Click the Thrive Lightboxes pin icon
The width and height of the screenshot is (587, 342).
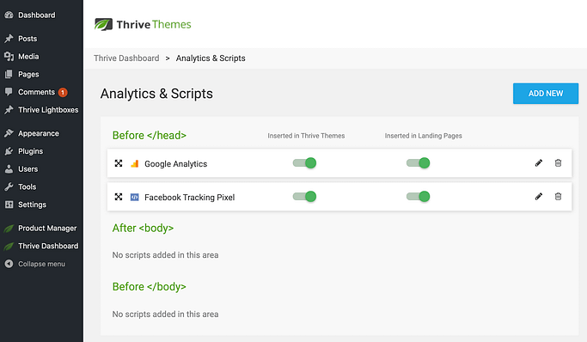click(x=9, y=110)
